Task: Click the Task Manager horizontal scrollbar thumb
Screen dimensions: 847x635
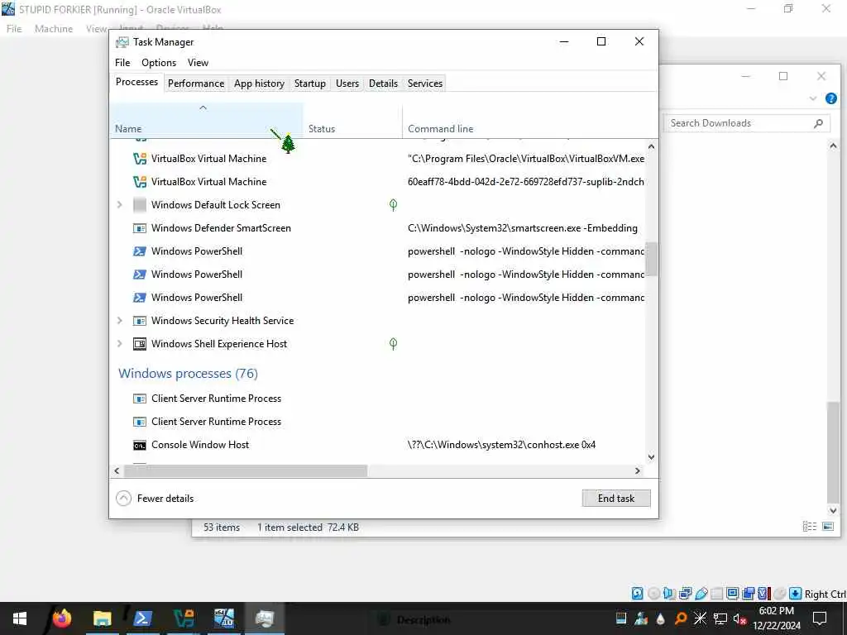Action: 246,470
